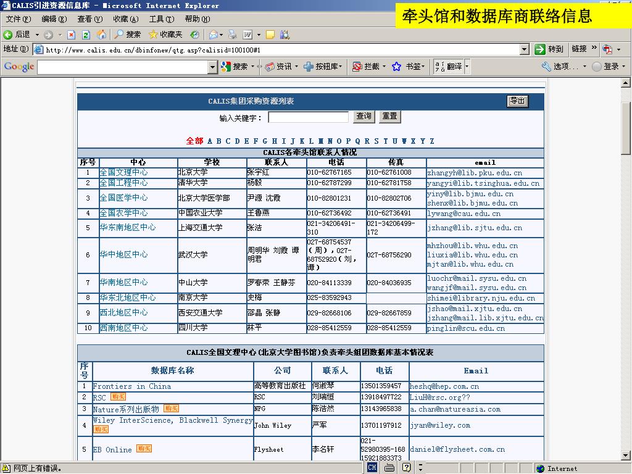Click the vertical scrollbar thumb
Viewport: 632px width, 474px height.
tap(626, 128)
